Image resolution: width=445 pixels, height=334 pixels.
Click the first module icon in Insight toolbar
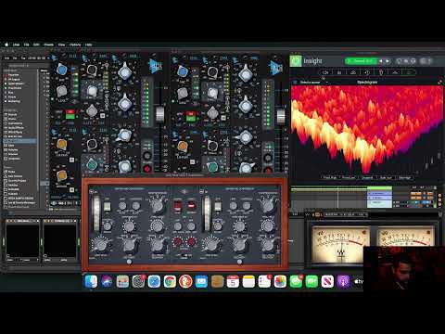(325, 72)
